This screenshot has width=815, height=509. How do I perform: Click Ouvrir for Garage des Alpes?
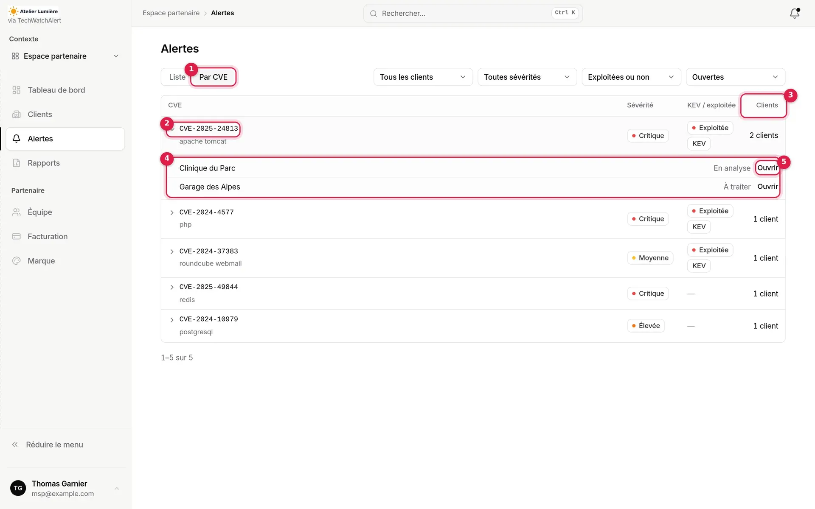[767, 187]
